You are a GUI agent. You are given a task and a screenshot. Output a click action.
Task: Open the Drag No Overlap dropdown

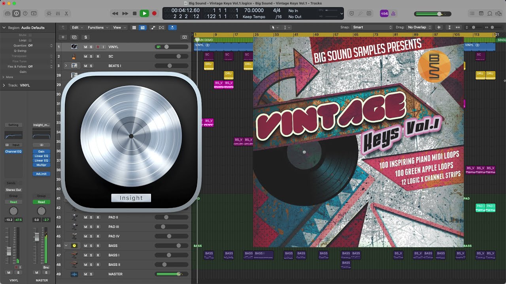[419, 27]
